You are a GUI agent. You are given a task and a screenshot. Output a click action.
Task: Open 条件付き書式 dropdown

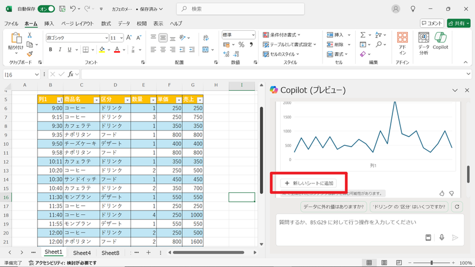coord(281,35)
